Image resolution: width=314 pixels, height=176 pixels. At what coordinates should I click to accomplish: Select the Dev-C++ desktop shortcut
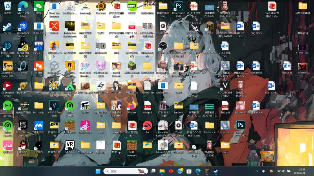click(x=38, y=48)
